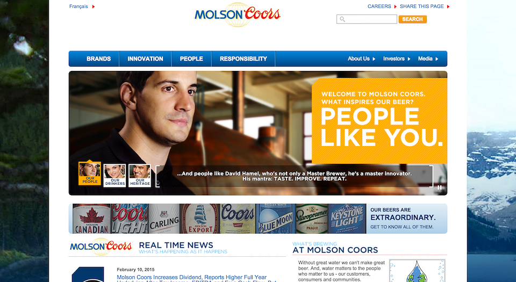Expand the Investors menu
This screenshot has width=516, height=282.
(397, 59)
